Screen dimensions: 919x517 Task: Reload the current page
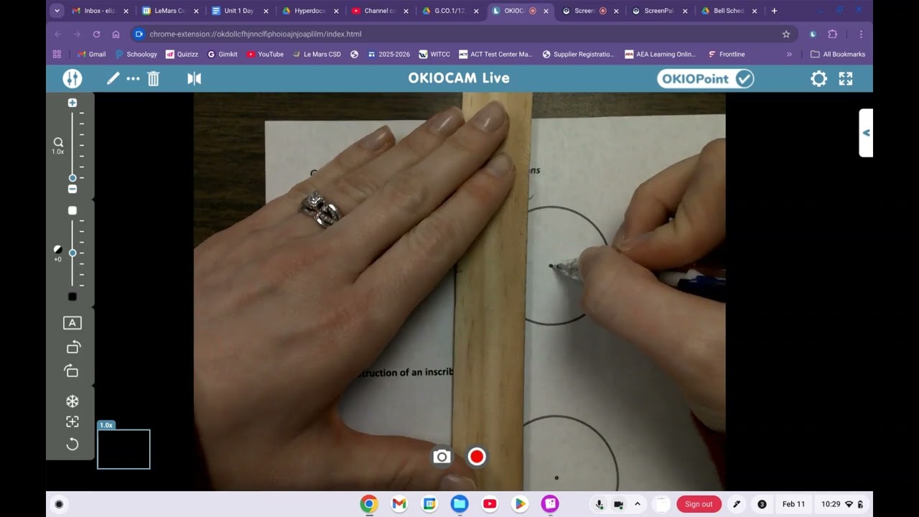pyautogui.click(x=96, y=34)
